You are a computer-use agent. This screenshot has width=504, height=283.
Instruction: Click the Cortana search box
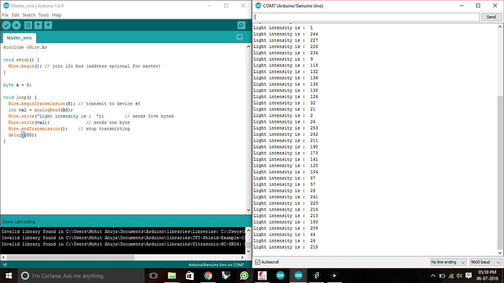[80, 276]
